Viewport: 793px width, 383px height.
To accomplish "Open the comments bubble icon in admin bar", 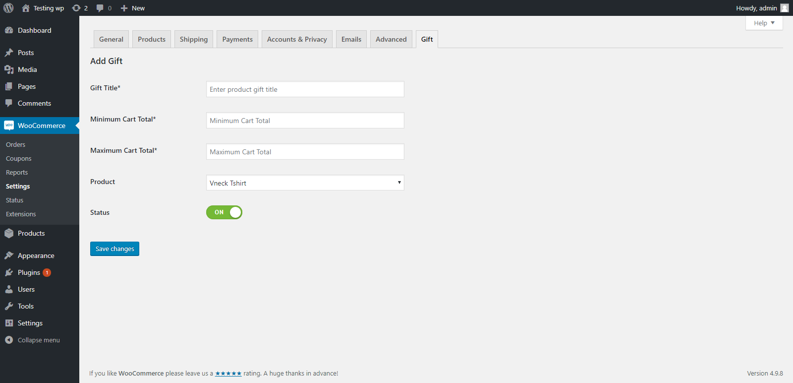I will pyautogui.click(x=100, y=8).
